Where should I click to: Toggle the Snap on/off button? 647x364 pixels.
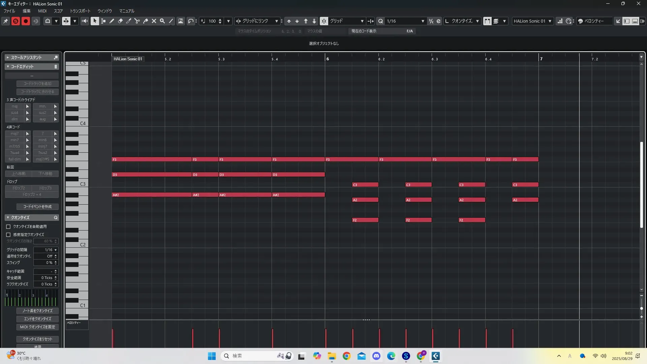coord(323,21)
